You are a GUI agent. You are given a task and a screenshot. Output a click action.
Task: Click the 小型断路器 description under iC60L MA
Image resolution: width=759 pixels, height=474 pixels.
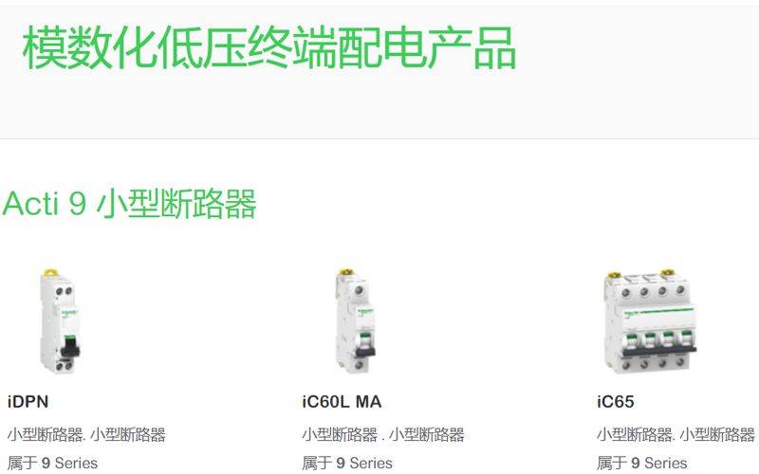(x=383, y=434)
